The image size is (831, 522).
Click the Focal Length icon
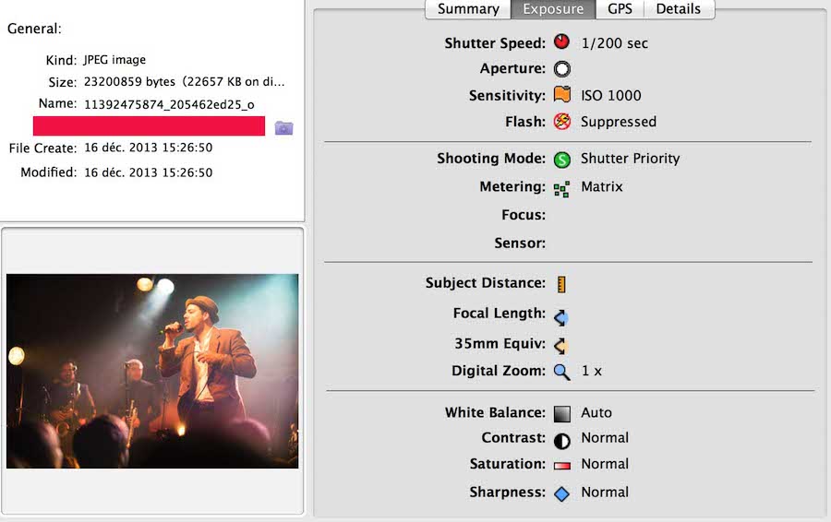561,317
